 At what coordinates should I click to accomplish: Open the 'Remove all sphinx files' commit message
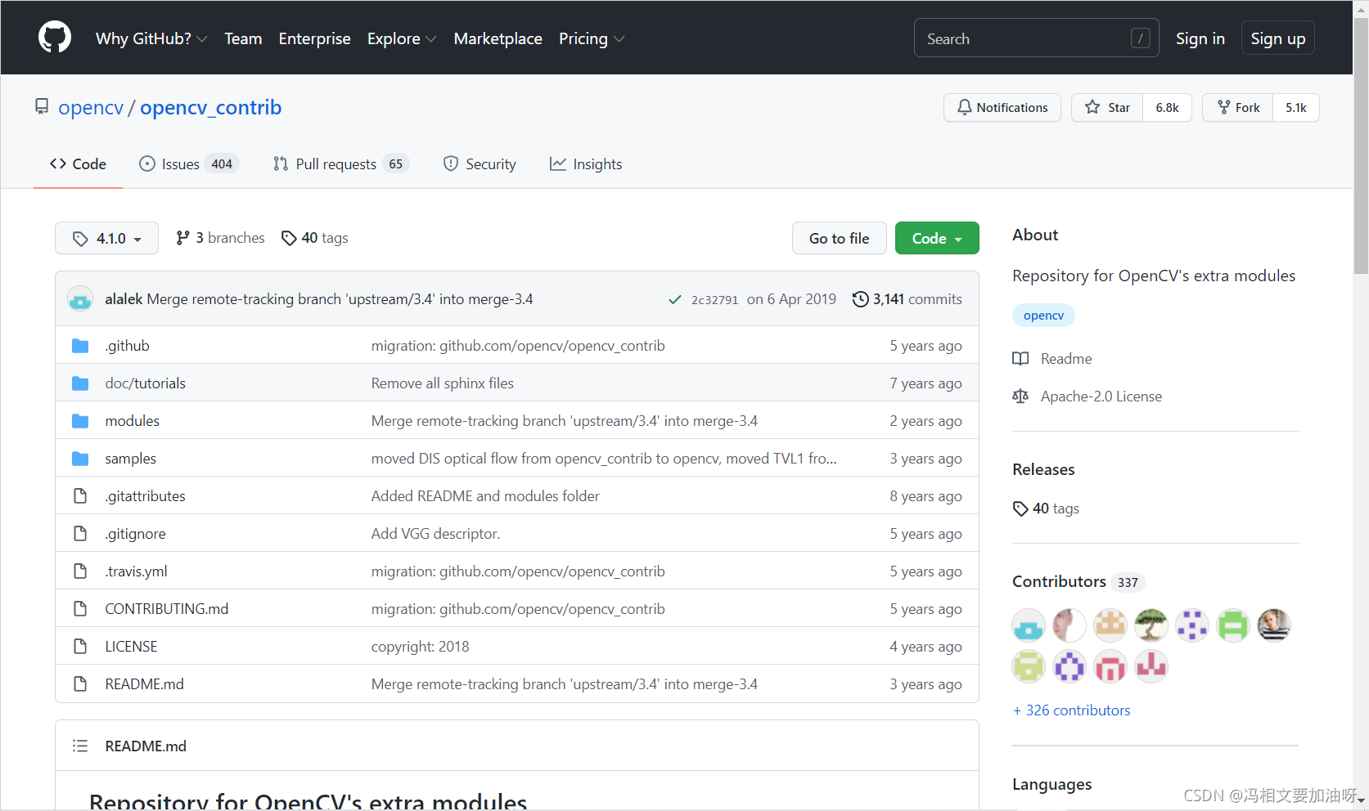443,383
